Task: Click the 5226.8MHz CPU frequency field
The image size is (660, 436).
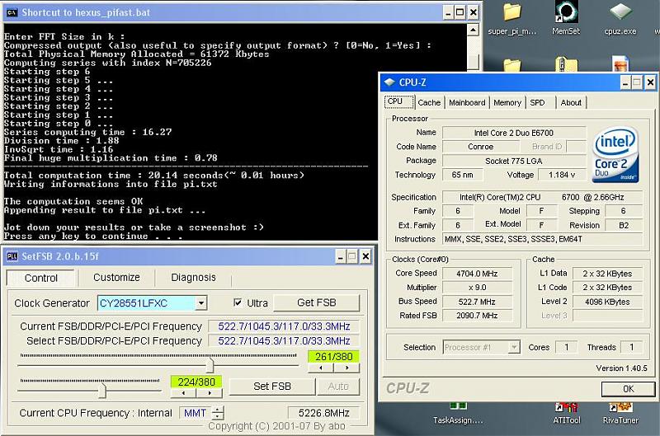Action: pos(323,413)
